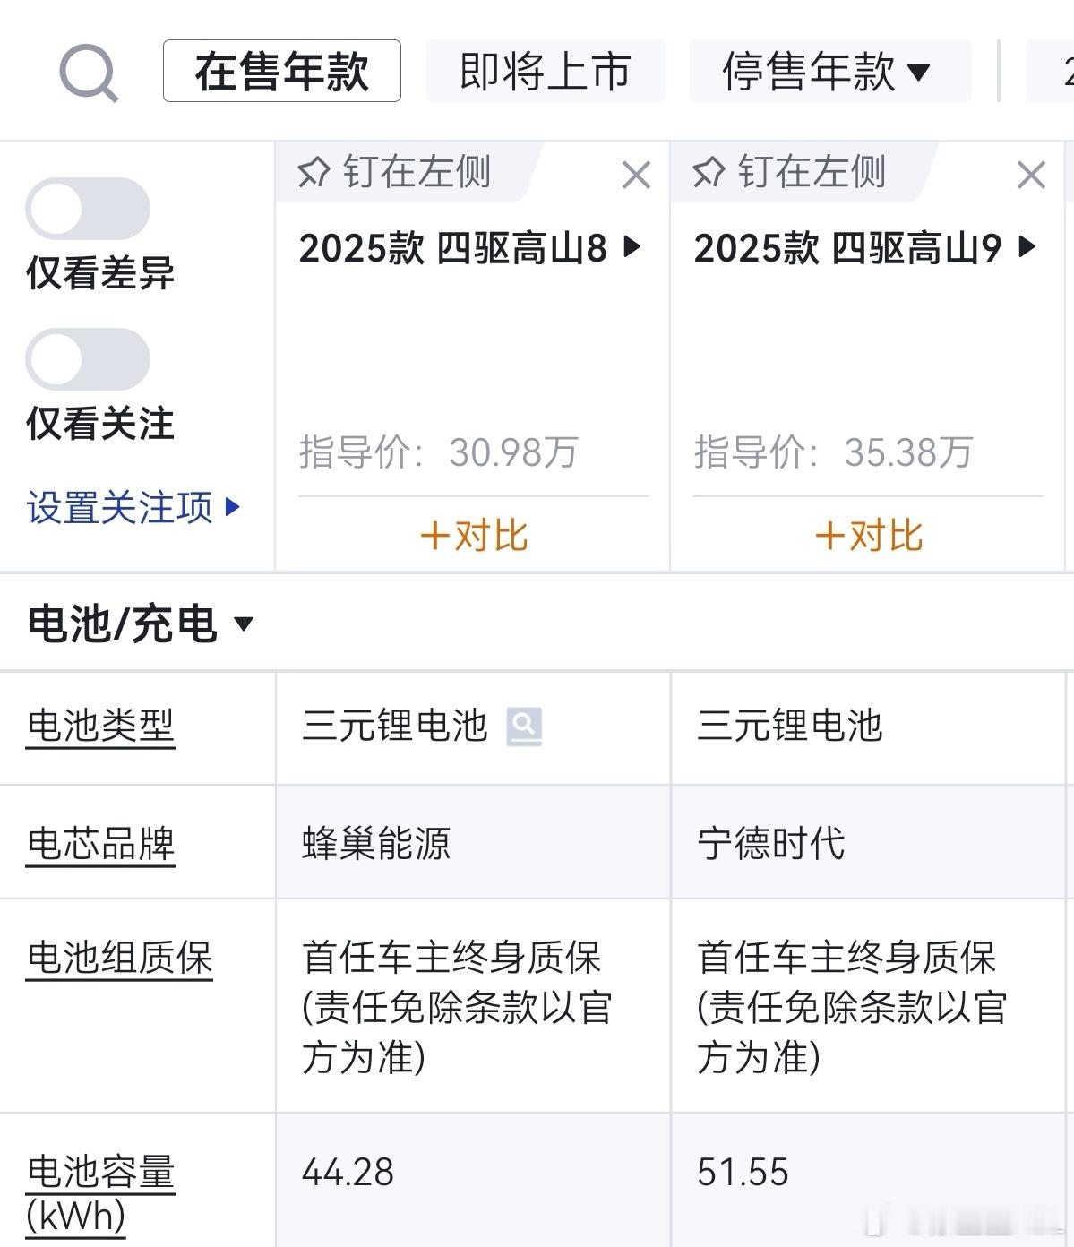The image size is (1074, 1247).
Task: Open the 电芯品牌 parameter explanation
Action: pyautogui.click(x=100, y=845)
